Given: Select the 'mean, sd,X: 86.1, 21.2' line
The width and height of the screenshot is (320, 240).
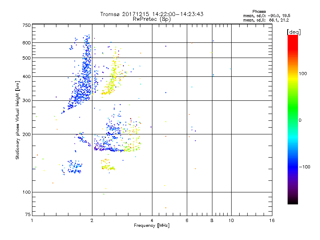Looking at the screenshot, I should click(x=266, y=20).
